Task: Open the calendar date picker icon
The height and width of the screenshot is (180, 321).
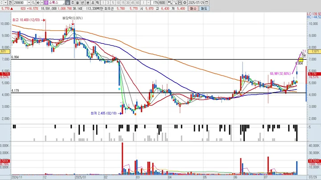Action: [207, 3]
